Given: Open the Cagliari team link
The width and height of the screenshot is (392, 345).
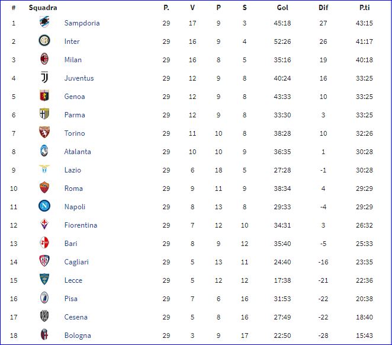Looking at the screenshot, I should pos(76,262).
